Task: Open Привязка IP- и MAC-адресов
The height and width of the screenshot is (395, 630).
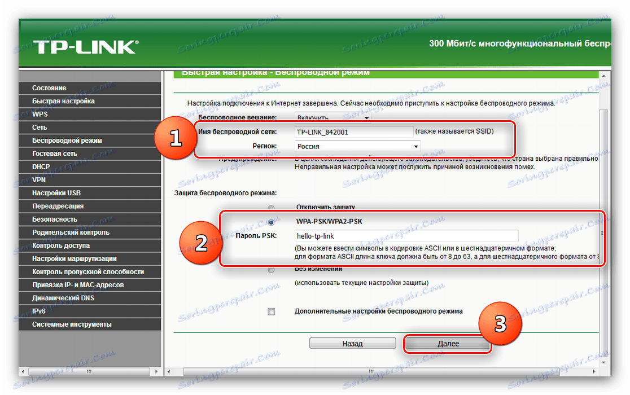Action: [90, 285]
